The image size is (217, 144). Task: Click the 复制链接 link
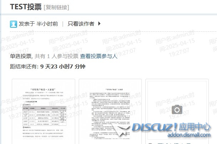[56, 7]
